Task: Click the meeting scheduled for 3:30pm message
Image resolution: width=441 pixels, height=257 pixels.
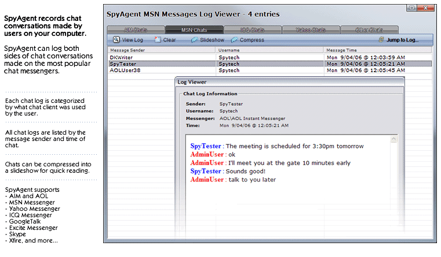Action: coord(277,146)
